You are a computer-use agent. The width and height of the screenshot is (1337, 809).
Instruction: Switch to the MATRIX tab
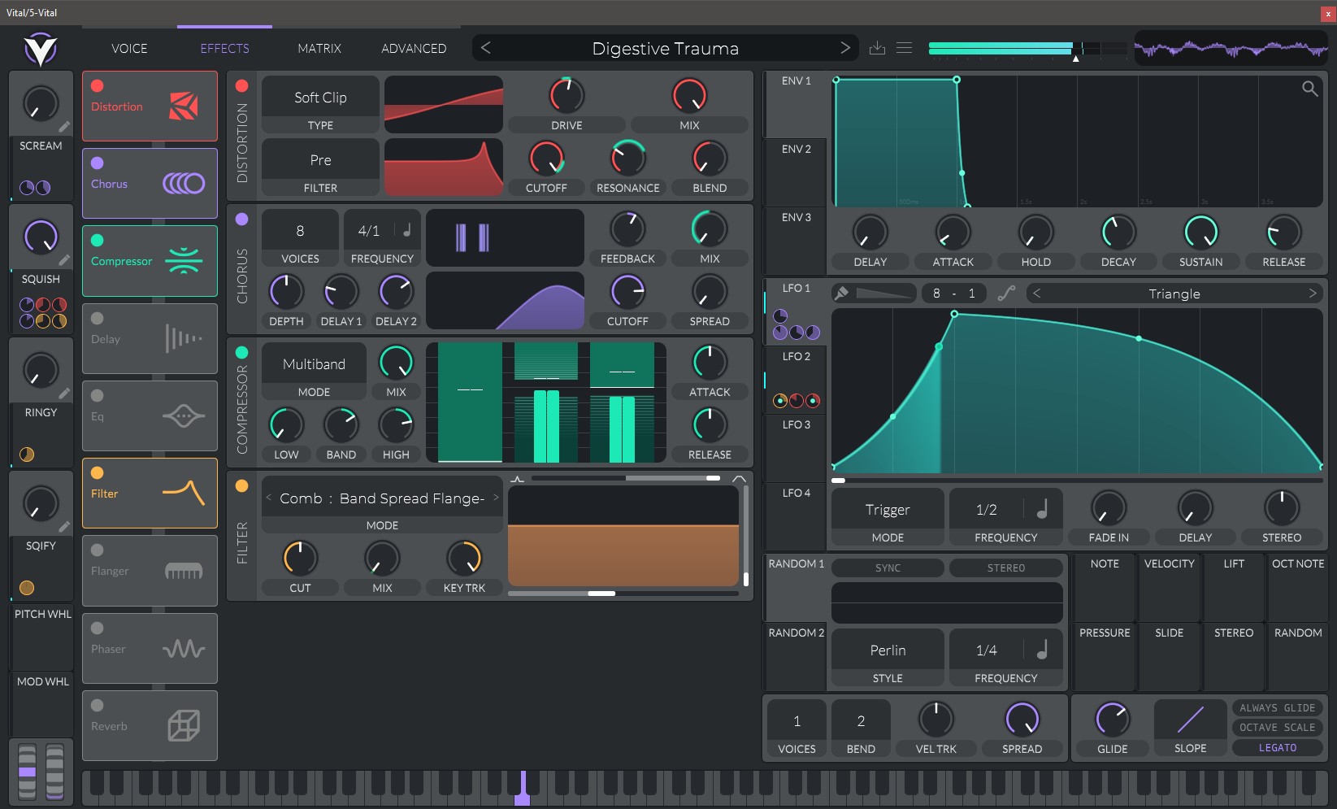coord(319,49)
